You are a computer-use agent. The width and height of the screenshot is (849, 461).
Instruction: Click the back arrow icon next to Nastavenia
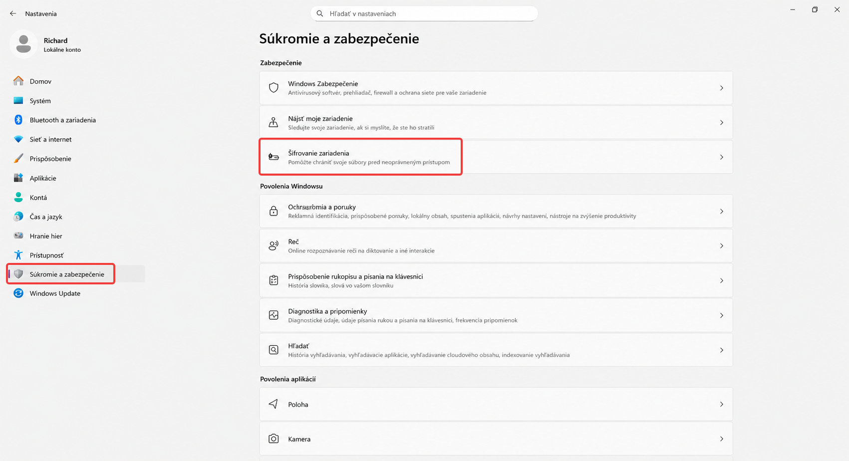(x=13, y=13)
